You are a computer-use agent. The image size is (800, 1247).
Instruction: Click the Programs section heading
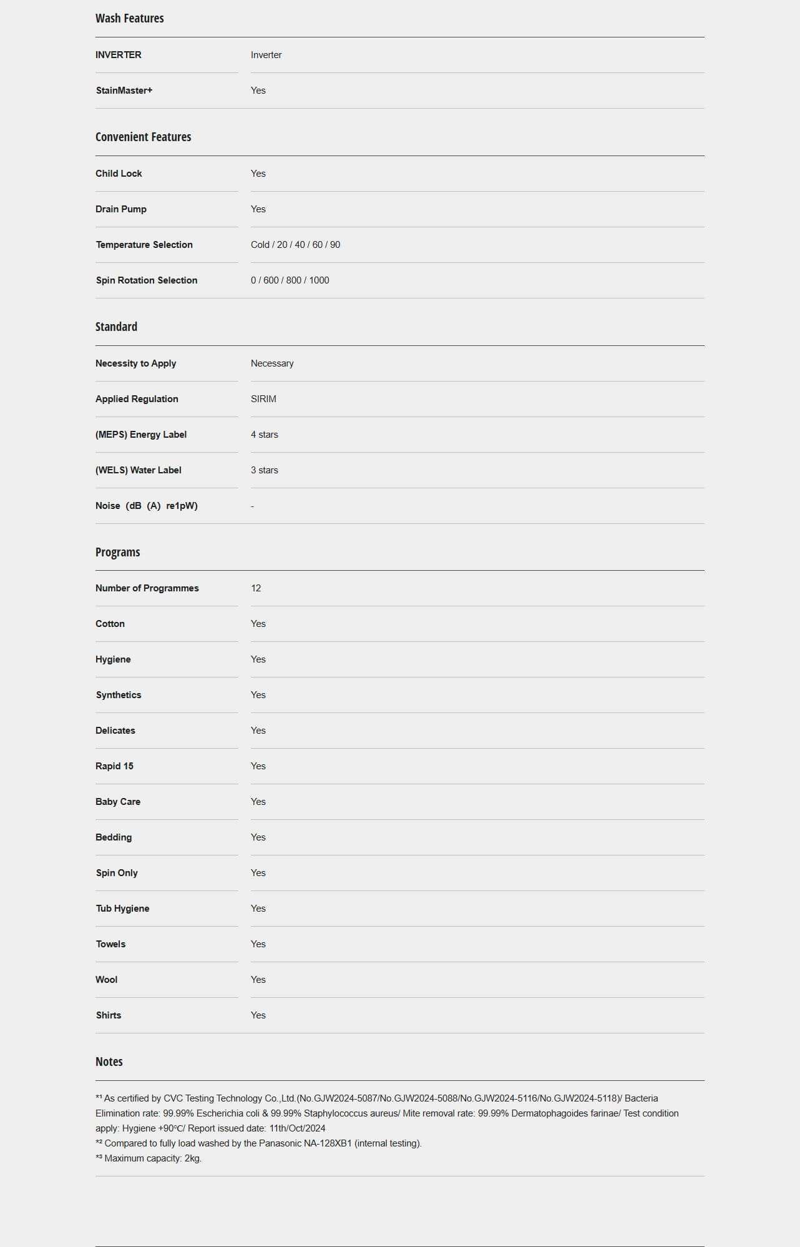117,553
